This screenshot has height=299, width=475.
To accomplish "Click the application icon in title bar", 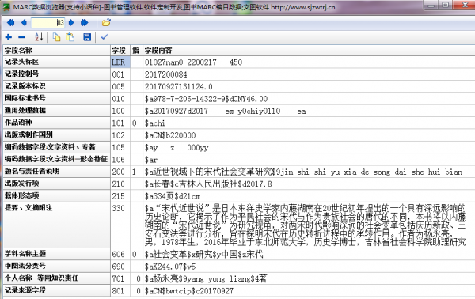I will [6, 6].
